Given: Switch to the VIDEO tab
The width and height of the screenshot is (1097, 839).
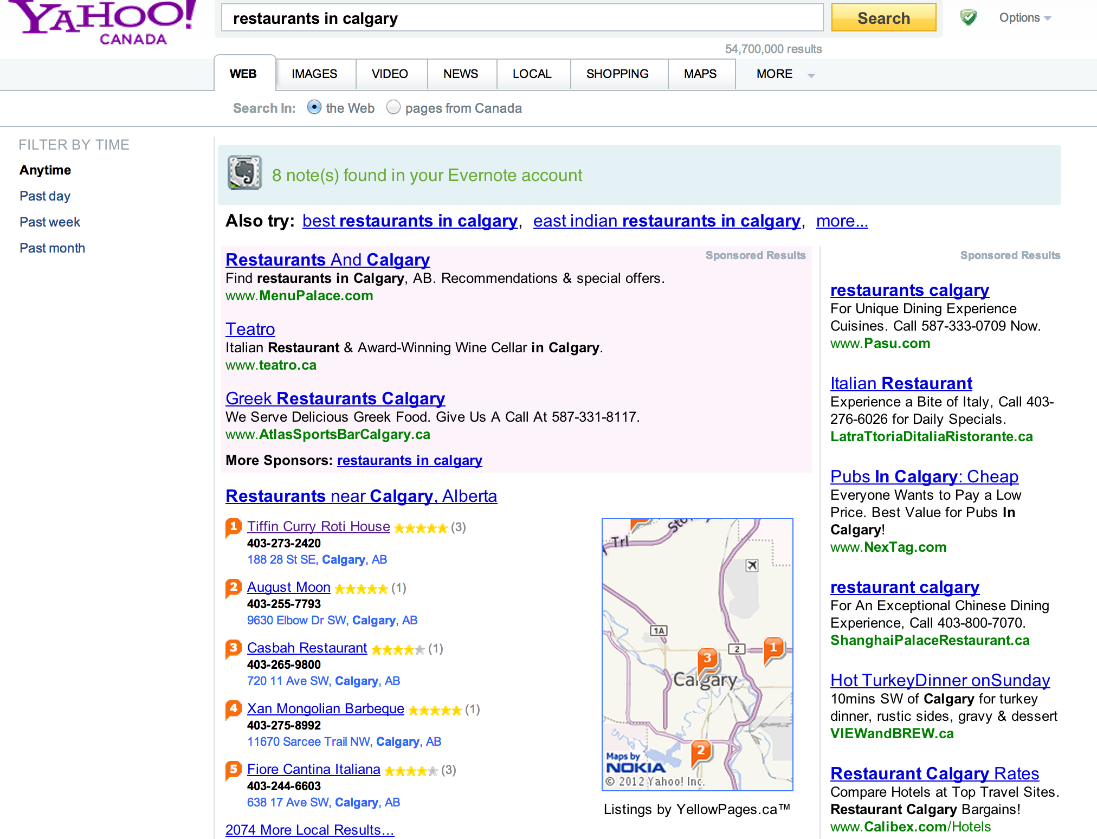Looking at the screenshot, I should pyautogui.click(x=390, y=74).
